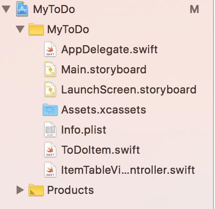Viewport: 215px width, 209px height.
Task: Collapse the MyToDo group folder triangle
Action: pyautogui.click(x=20, y=29)
